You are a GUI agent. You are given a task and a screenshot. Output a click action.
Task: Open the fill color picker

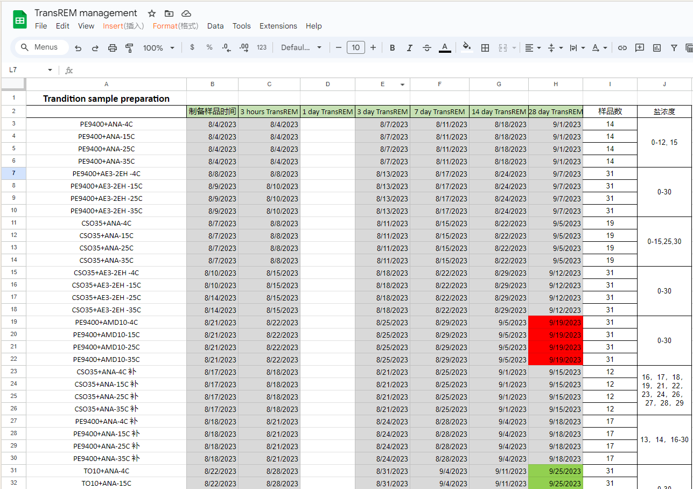tap(466, 47)
